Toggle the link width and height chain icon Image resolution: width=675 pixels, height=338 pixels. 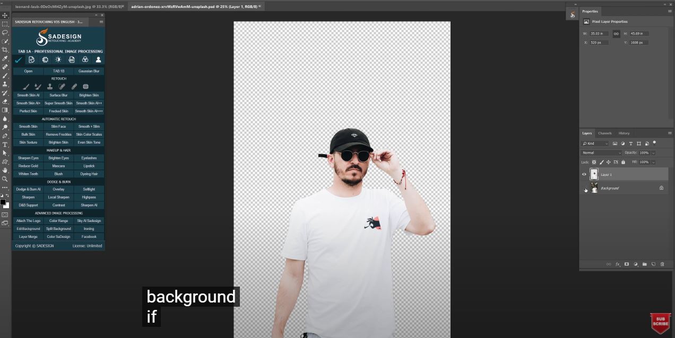(x=616, y=33)
